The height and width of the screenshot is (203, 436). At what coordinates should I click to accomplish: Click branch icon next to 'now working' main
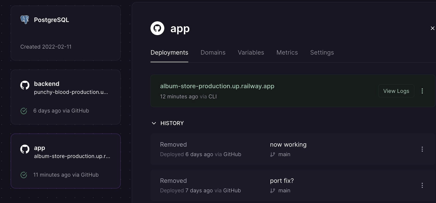point(273,154)
